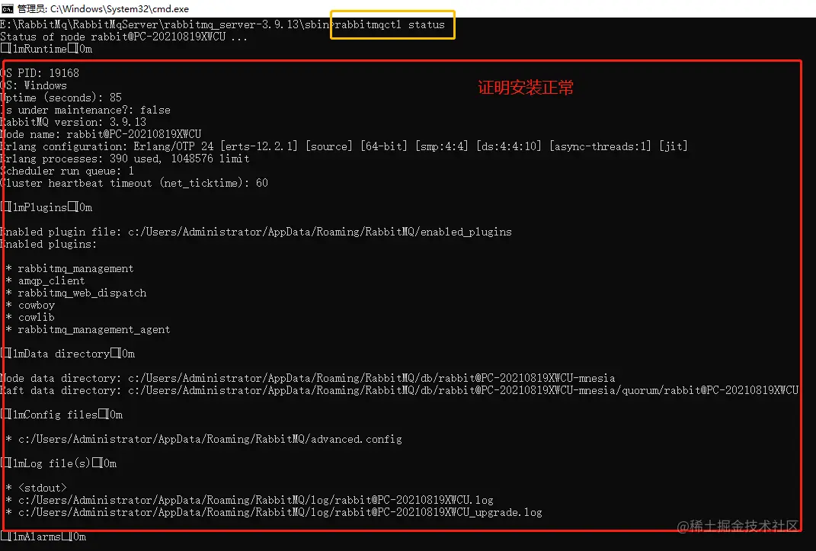The height and width of the screenshot is (551, 816).
Task: Click the 'Cluster heartbeat timeout (net_ticktime): 60' line
Action: pyautogui.click(x=134, y=183)
